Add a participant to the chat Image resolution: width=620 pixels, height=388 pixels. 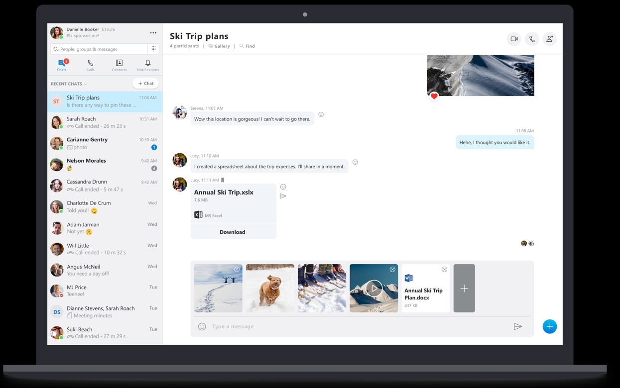[x=549, y=39]
